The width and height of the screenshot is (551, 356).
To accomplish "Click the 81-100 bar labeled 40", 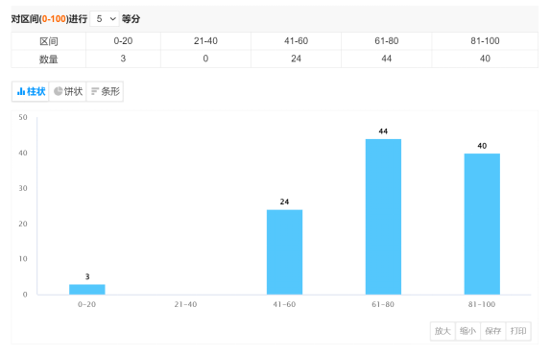I will (482, 224).
